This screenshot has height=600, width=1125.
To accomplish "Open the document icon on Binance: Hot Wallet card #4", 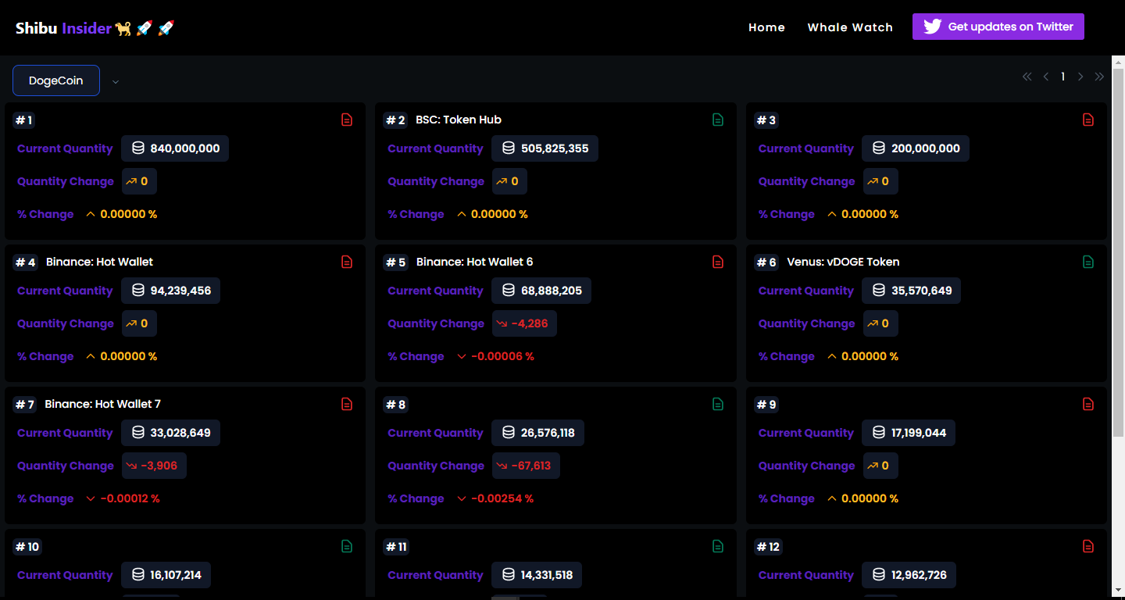I will [347, 262].
